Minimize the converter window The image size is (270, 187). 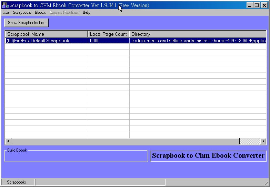pos(250,5)
